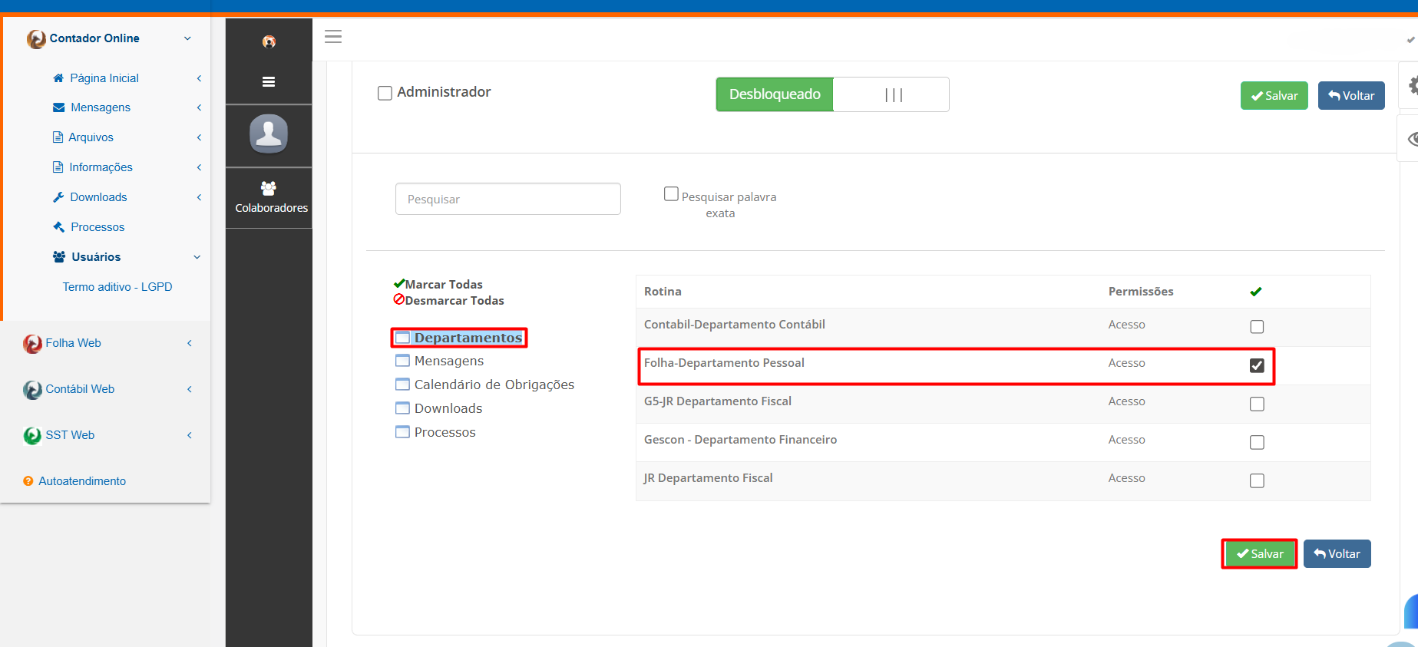Click the Permissões column header
The image size is (1418, 647).
pyautogui.click(x=1141, y=292)
